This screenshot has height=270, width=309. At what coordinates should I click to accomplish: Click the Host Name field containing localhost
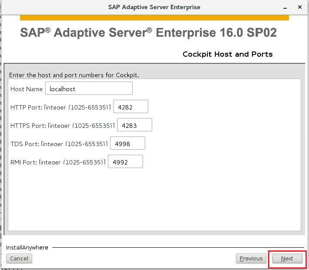[88, 89]
